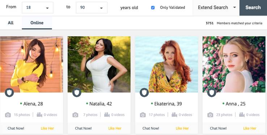Select the Online tab
Viewport: 267px width, 135px height.
pos(37,23)
